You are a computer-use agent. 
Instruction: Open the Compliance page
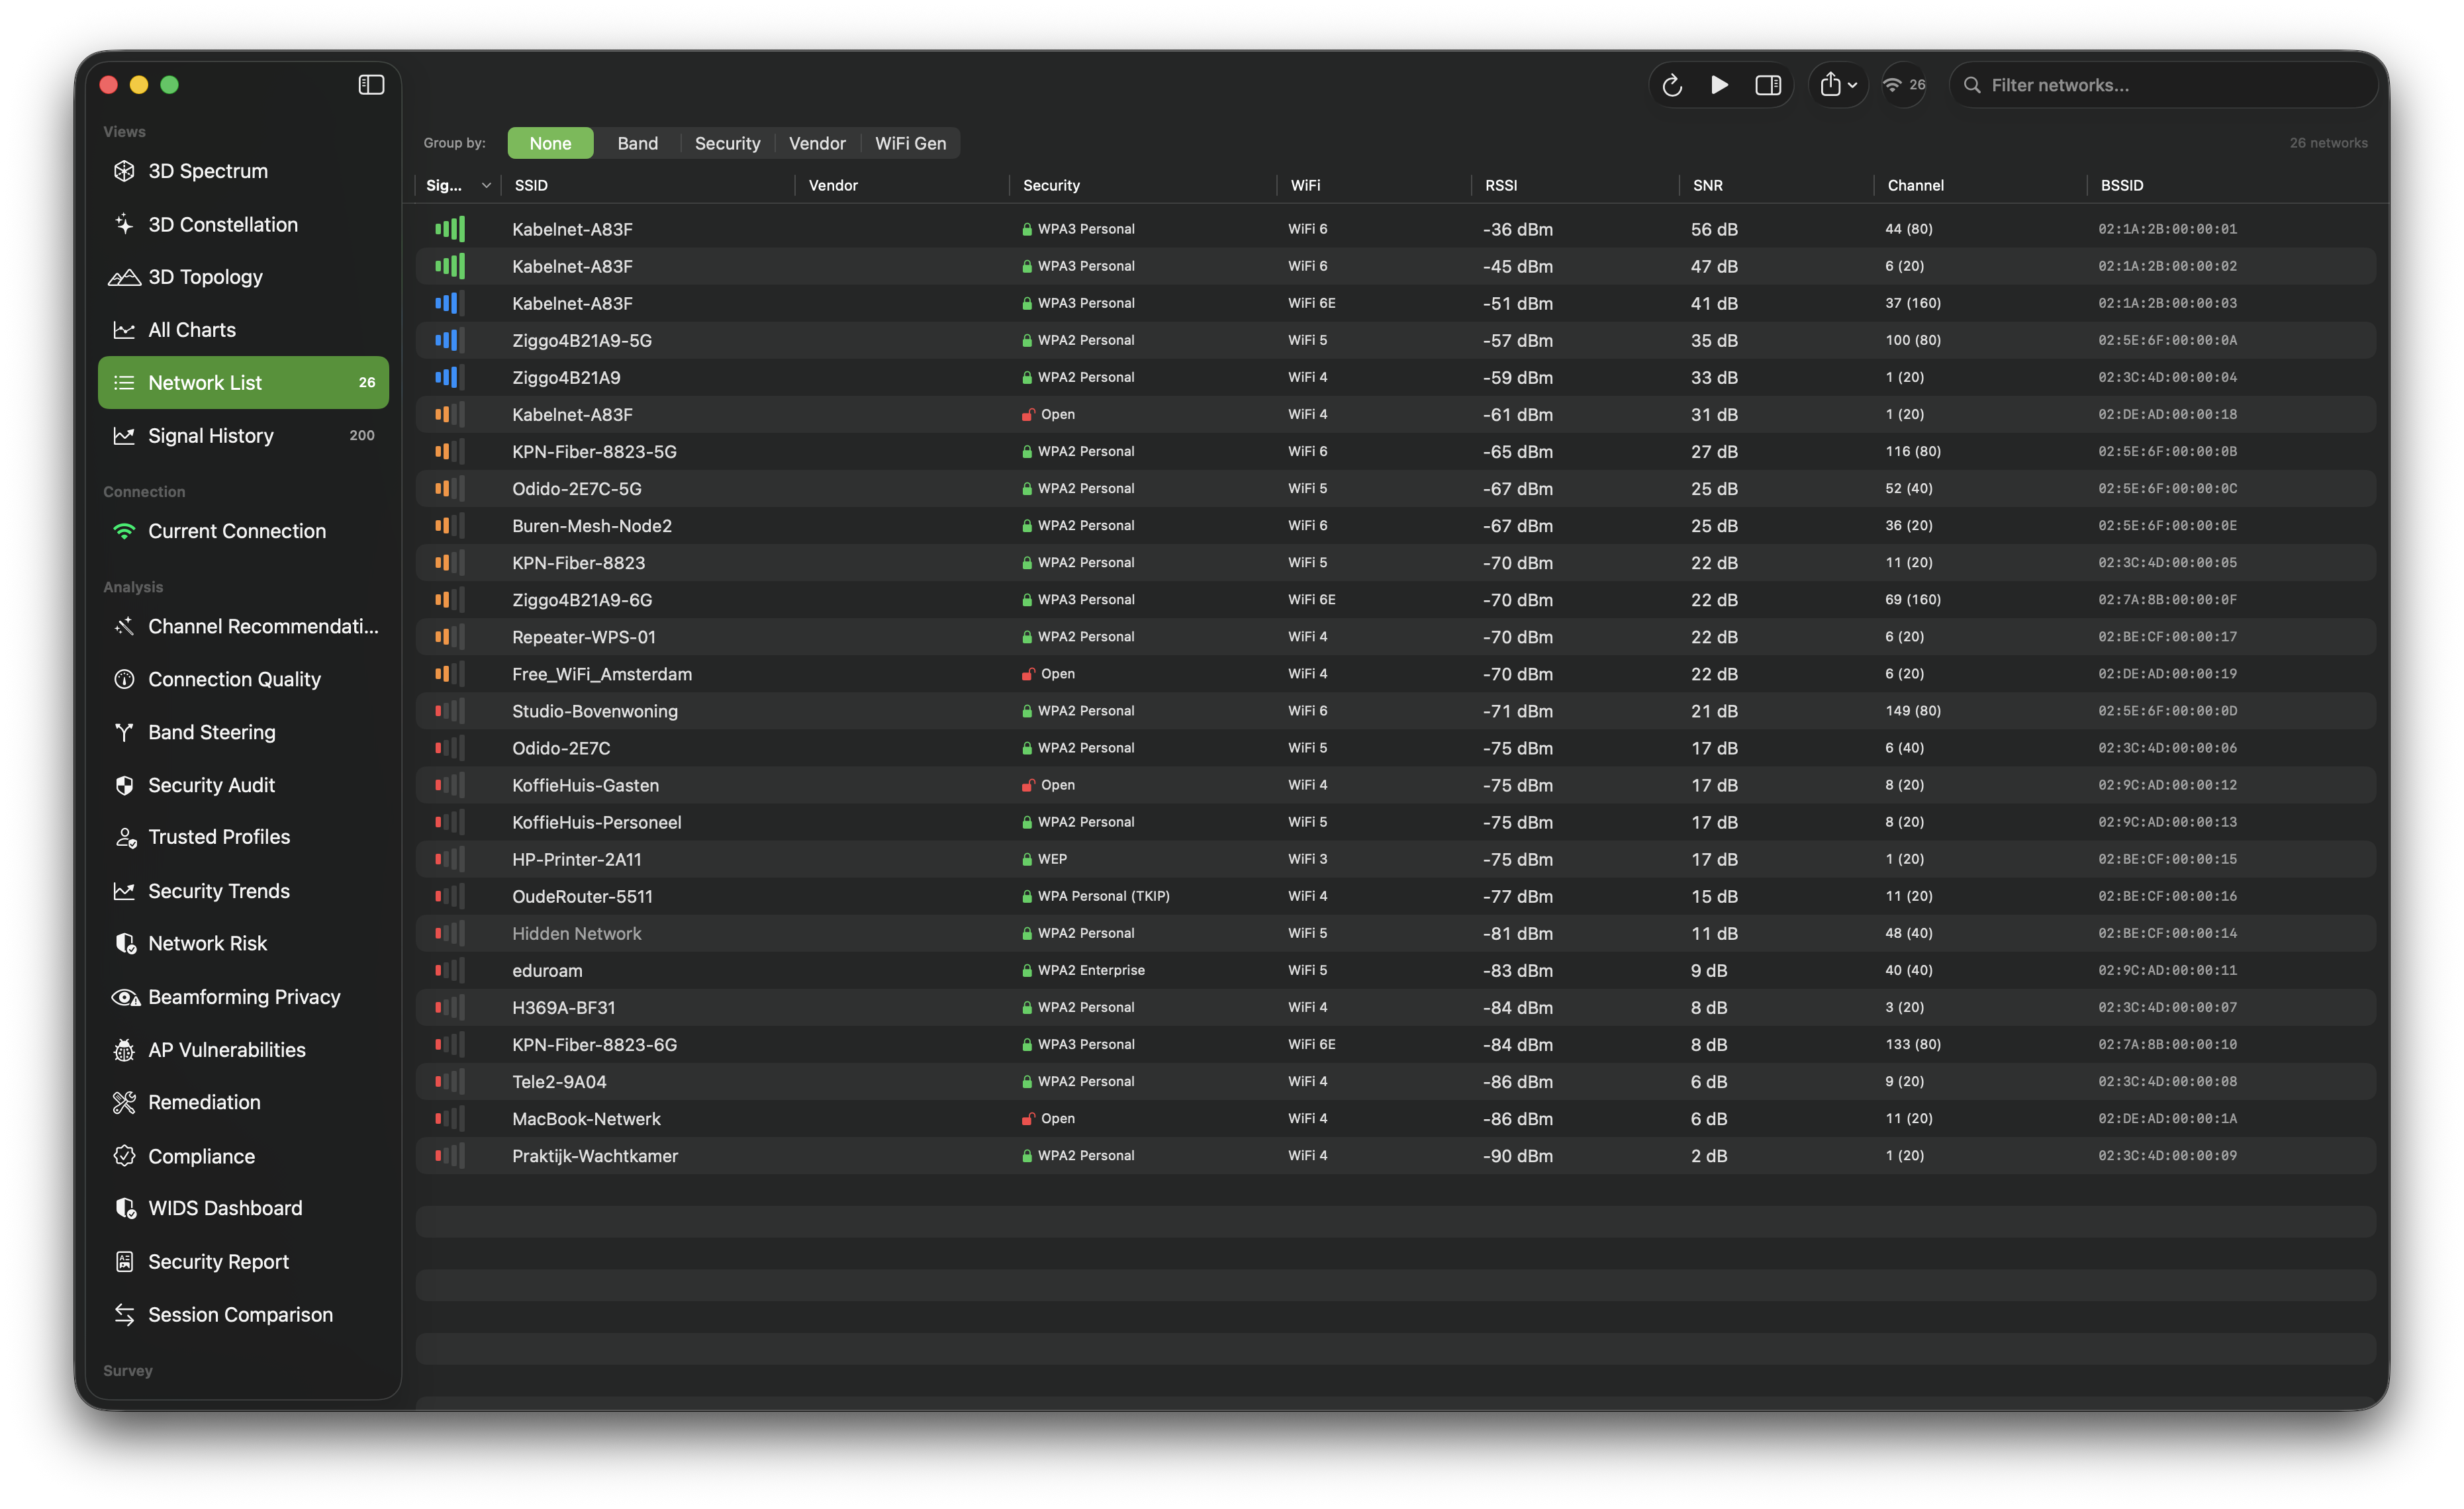click(x=243, y=1156)
